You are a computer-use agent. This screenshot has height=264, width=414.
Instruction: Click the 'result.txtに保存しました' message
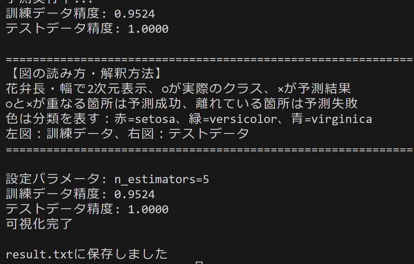(87, 254)
